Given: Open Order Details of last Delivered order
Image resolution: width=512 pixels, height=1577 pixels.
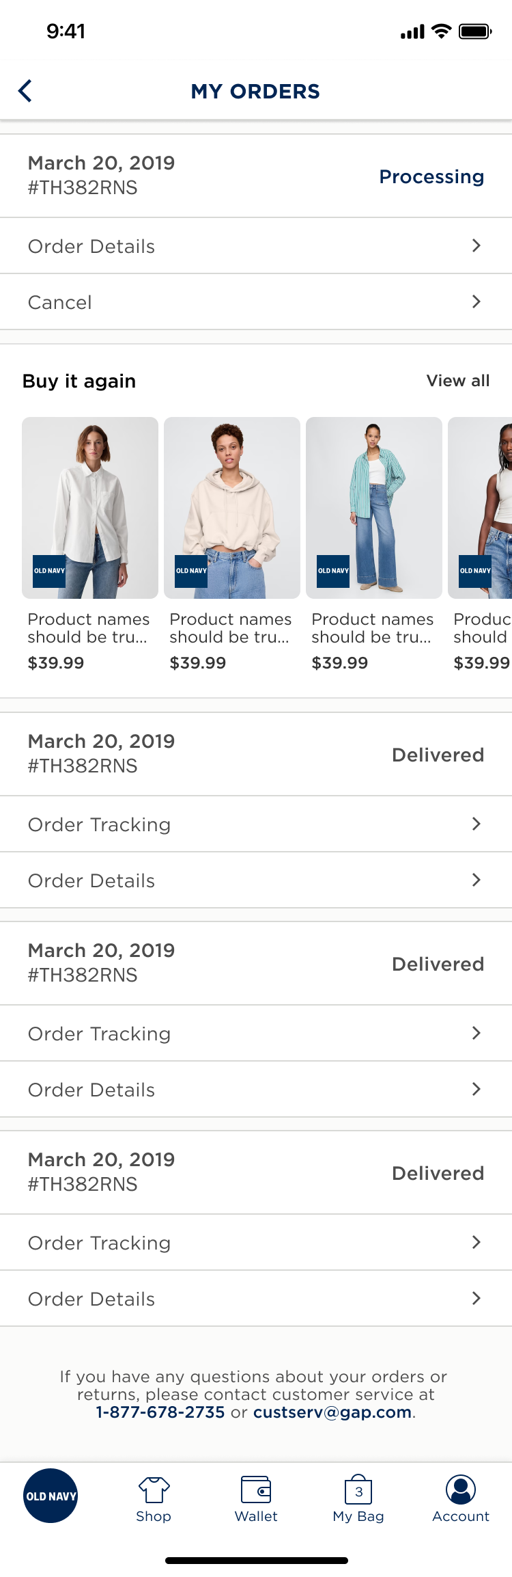Looking at the screenshot, I should [256, 1299].
